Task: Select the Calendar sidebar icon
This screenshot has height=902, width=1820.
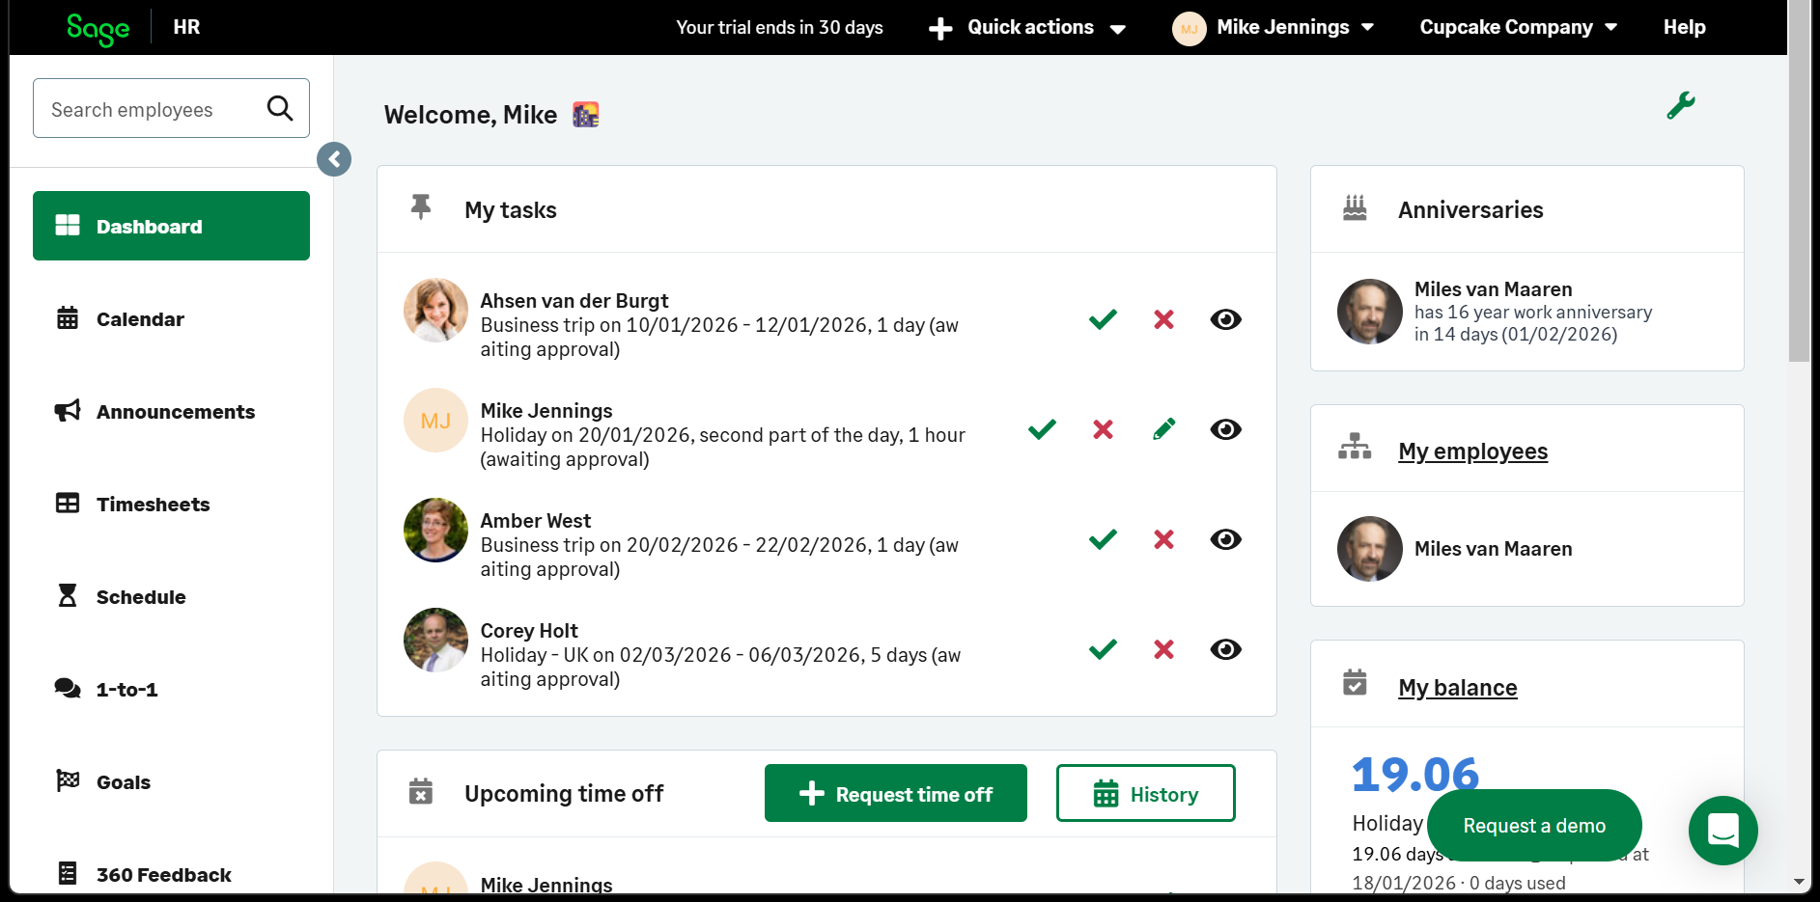Action: coord(67,318)
